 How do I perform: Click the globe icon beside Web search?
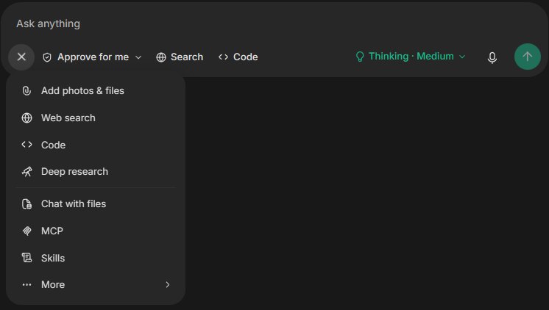point(26,118)
